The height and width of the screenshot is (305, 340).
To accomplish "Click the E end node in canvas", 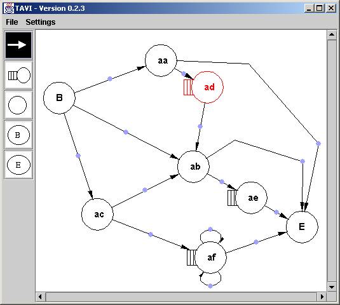I will click(x=302, y=227).
